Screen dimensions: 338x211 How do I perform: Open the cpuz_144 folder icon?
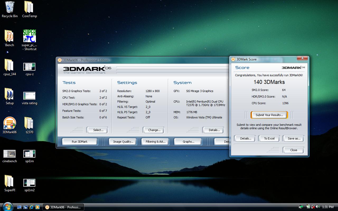10,65
